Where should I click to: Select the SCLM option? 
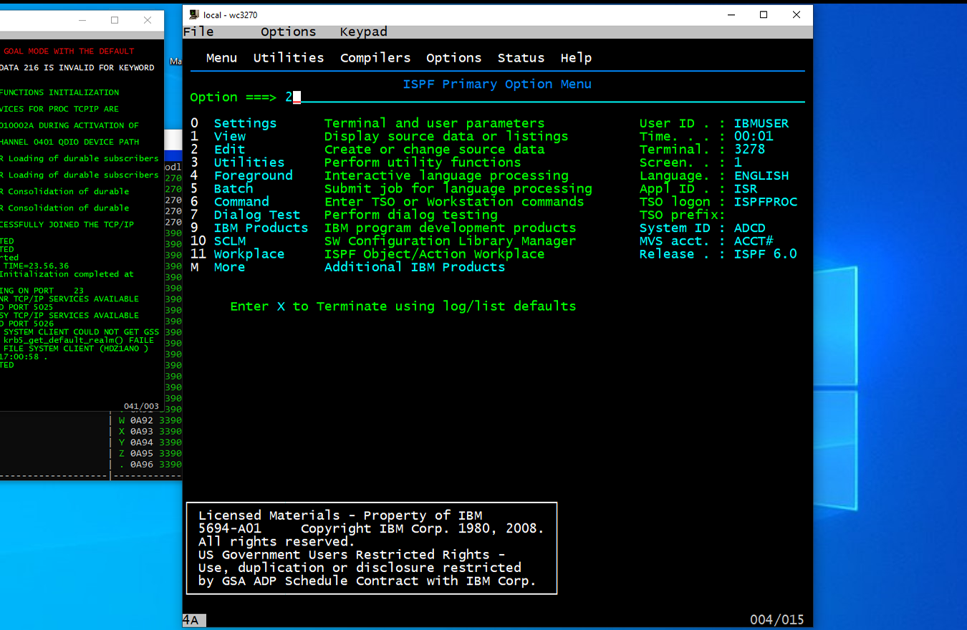[x=229, y=241]
